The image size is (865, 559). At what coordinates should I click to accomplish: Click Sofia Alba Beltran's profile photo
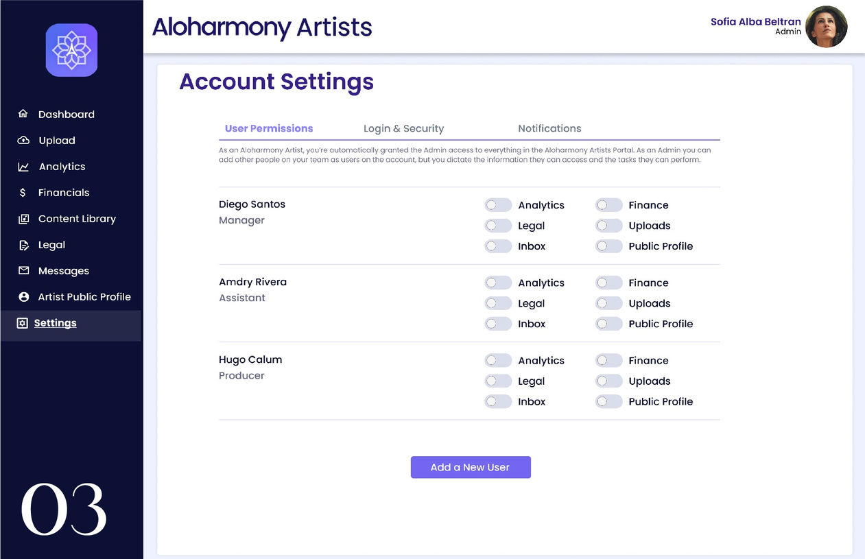coord(826,27)
